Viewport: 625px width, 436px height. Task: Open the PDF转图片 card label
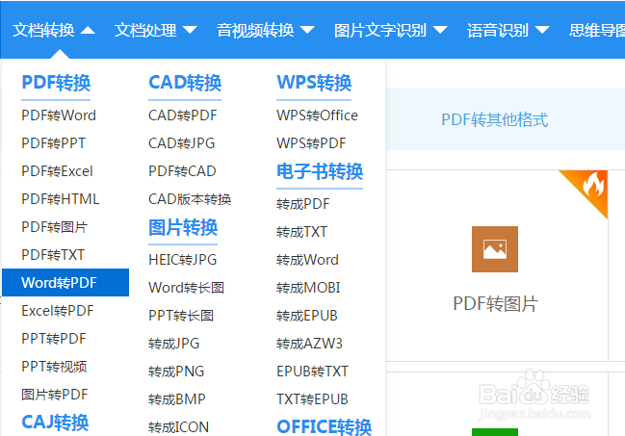tap(495, 304)
